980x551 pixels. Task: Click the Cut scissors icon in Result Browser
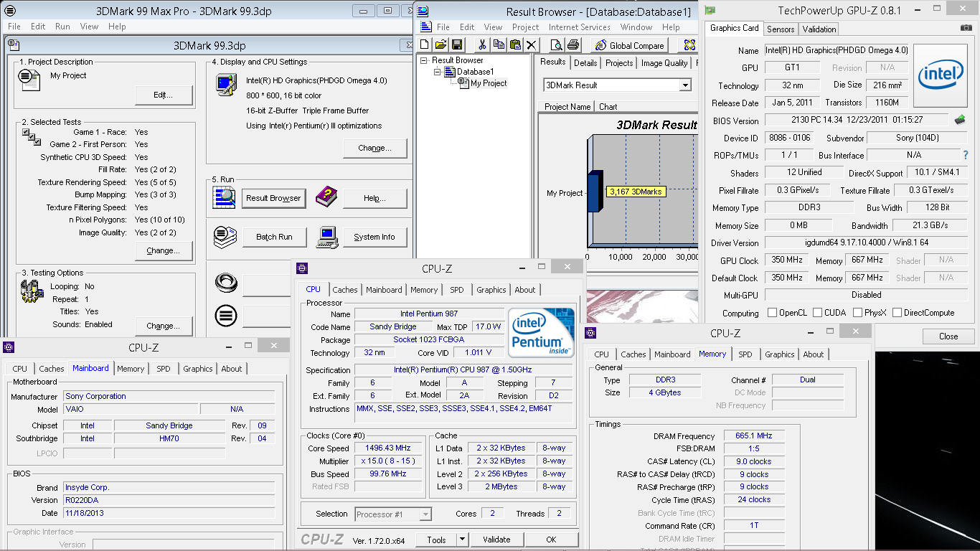click(482, 45)
